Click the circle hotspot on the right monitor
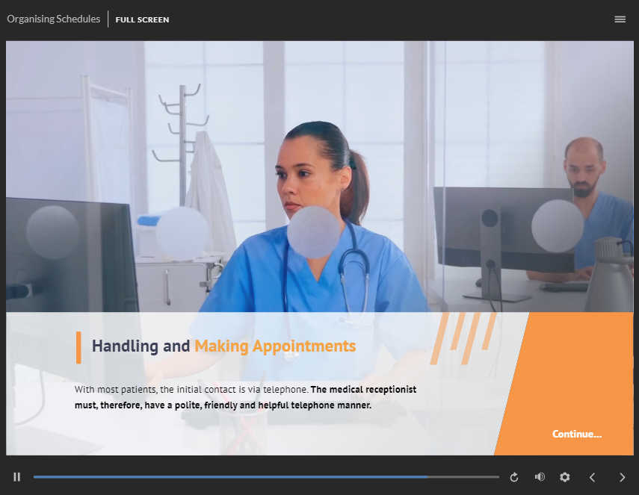Viewport: 639px width, 495px height. point(558,226)
